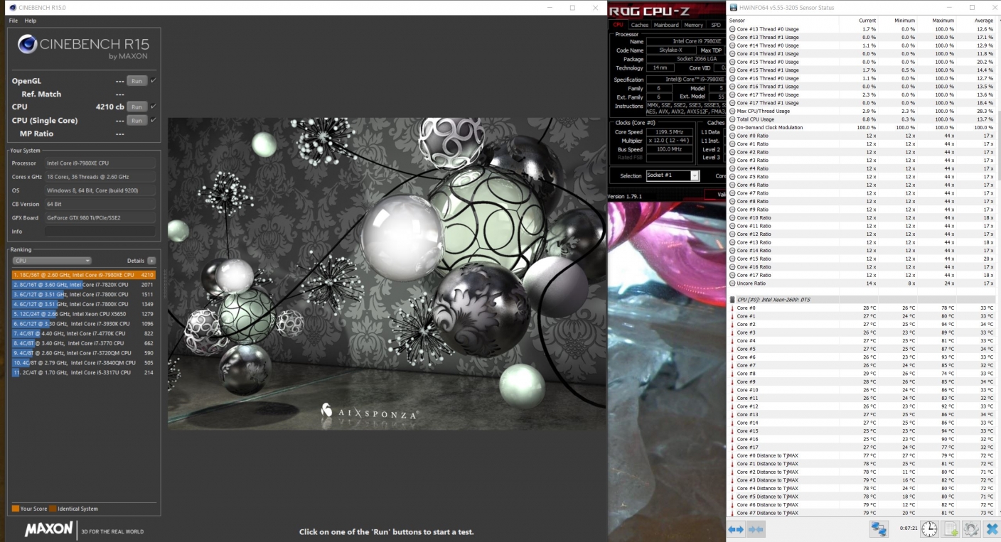Viewport: 1001px width, 542px height.
Task: Close sensors with the blue X icon
Action: click(991, 529)
